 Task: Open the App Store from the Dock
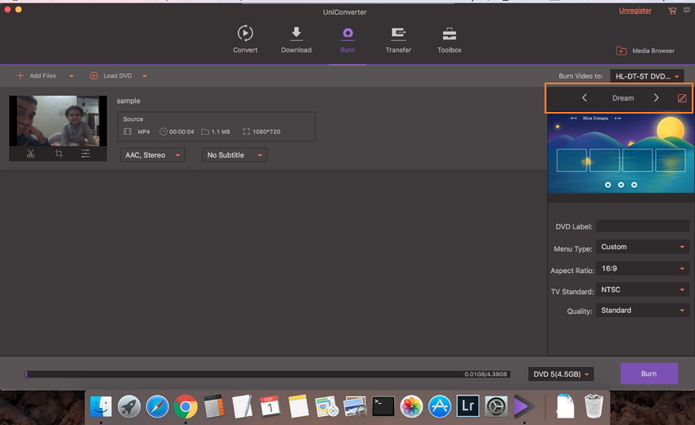point(440,406)
